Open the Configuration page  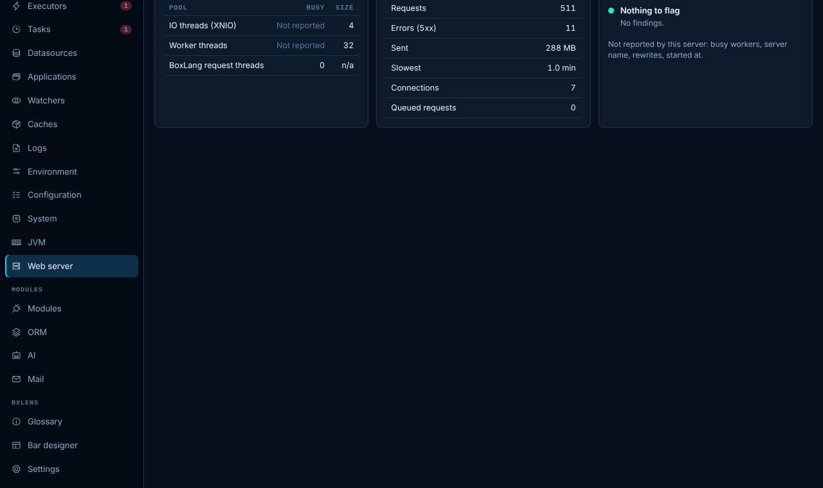[x=71, y=195]
